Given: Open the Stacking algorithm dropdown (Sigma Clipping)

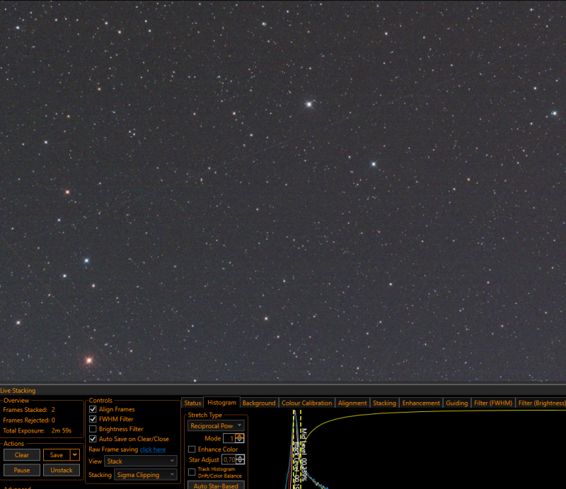Looking at the screenshot, I should pyautogui.click(x=146, y=475).
